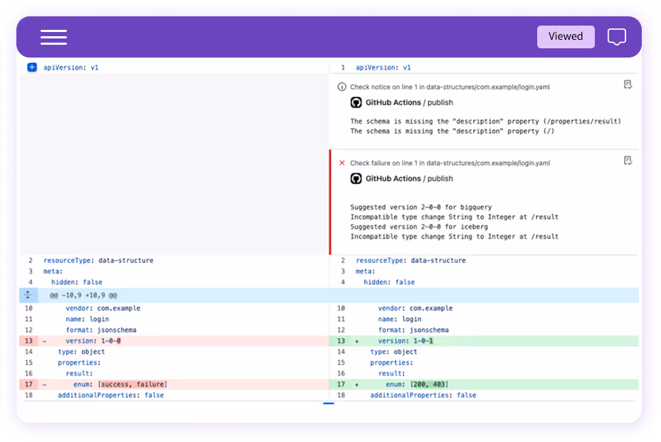The width and height of the screenshot is (661, 442).
Task: Open annotation details icon for check notice
Action: pyautogui.click(x=628, y=85)
